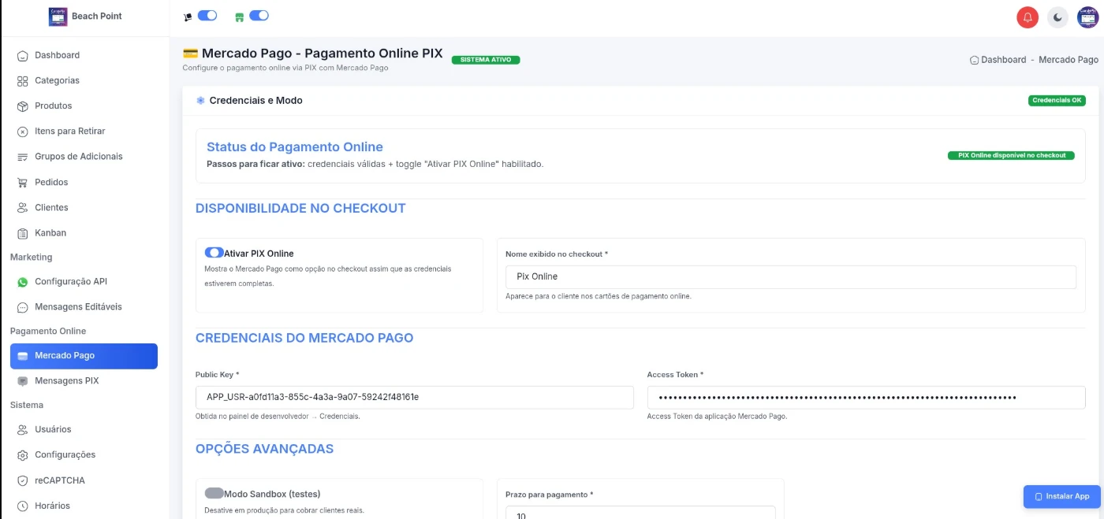Open Horários from the sidebar

[52, 506]
